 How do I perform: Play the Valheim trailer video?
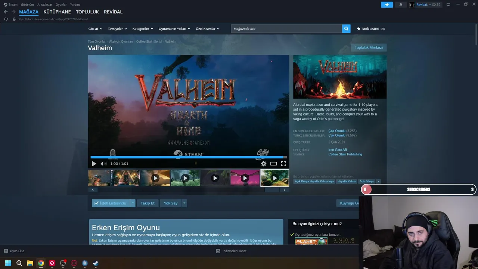pos(94,164)
